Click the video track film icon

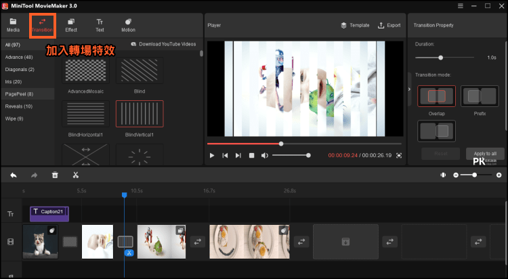click(10, 242)
